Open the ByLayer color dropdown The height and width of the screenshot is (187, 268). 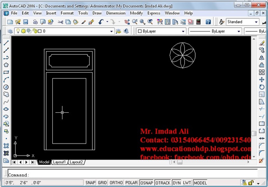point(183,31)
